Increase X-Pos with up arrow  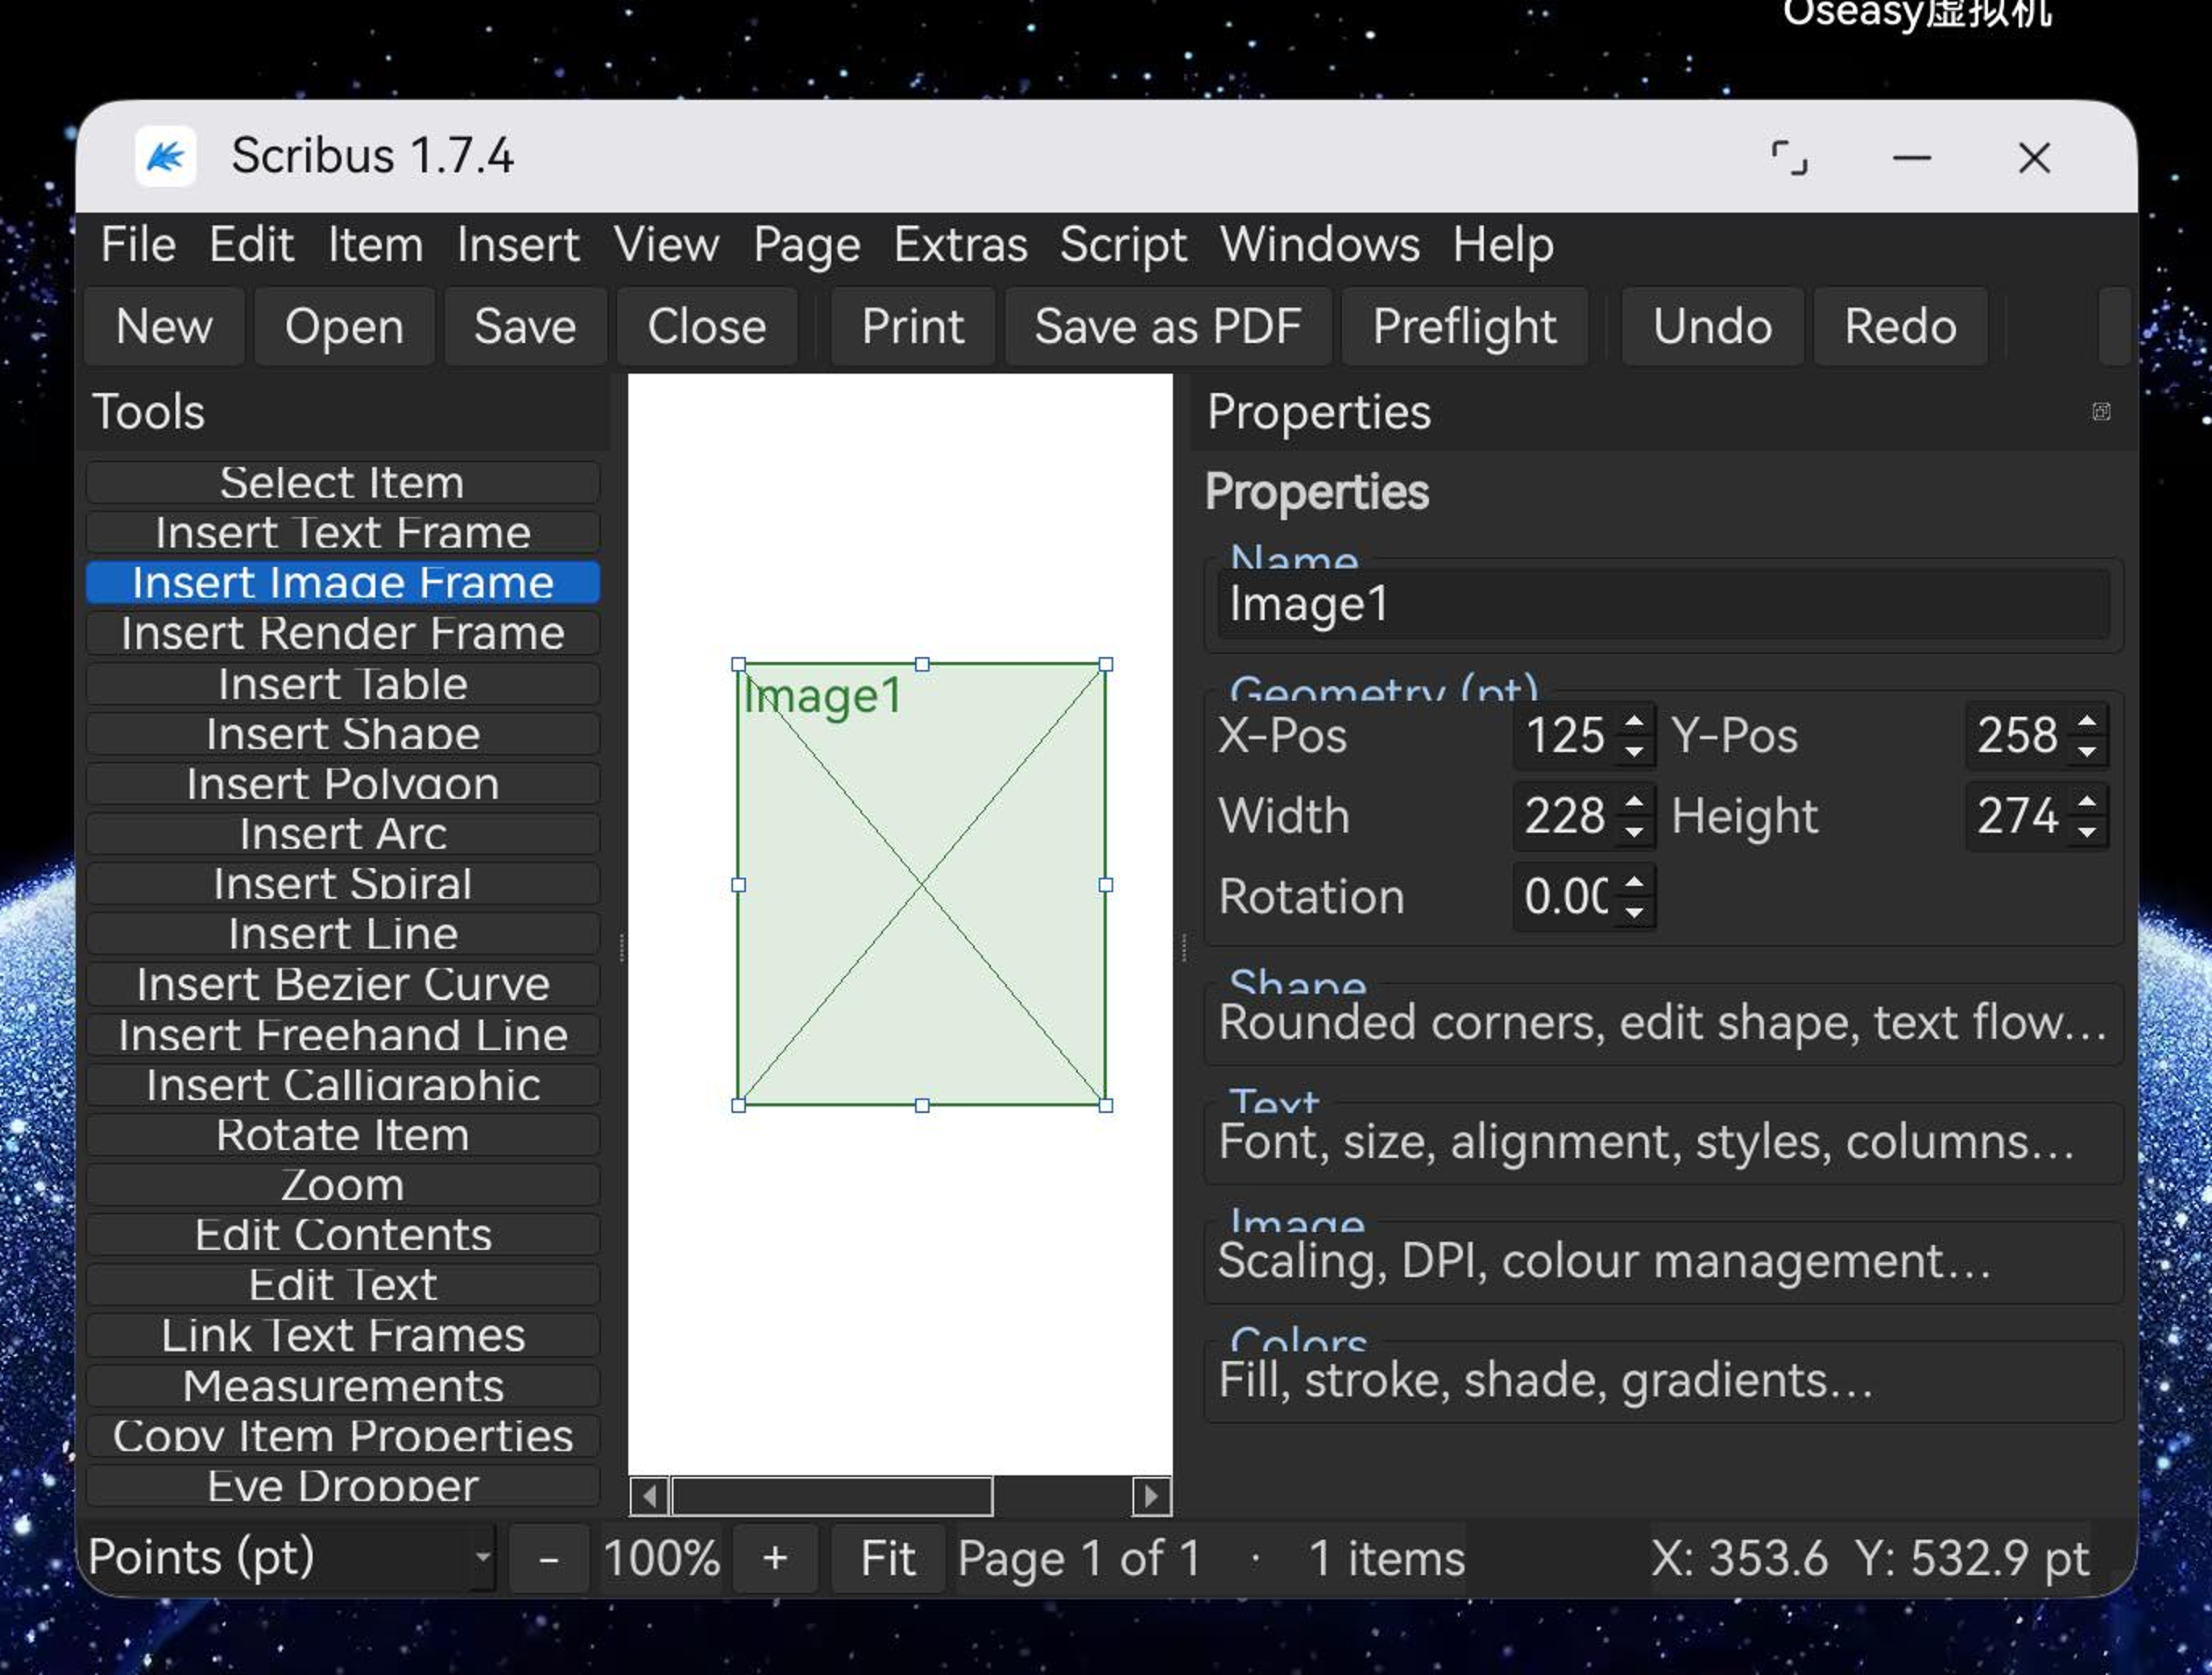[1634, 720]
